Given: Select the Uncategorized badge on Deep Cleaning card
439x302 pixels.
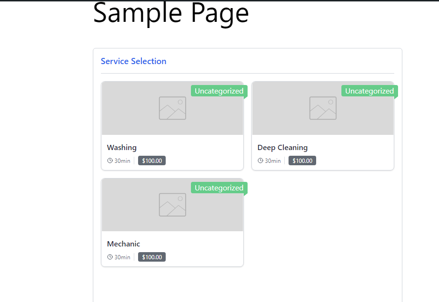Looking at the screenshot, I should [369, 91].
